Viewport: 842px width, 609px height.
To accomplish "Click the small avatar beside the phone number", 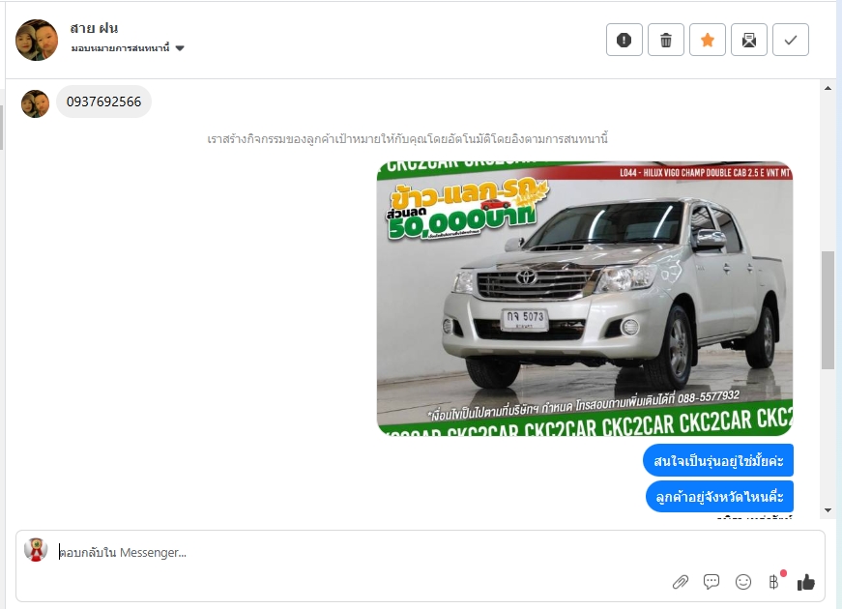I will (35, 103).
